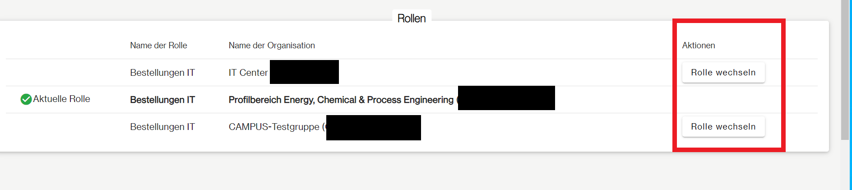This screenshot has width=852, height=190.
Task: Select Bestellungen IT in the CAMPUS-Testgruppe row
Action: pos(162,127)
